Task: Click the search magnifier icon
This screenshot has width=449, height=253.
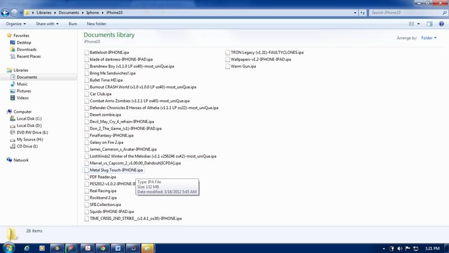Action: click(445, 12)
